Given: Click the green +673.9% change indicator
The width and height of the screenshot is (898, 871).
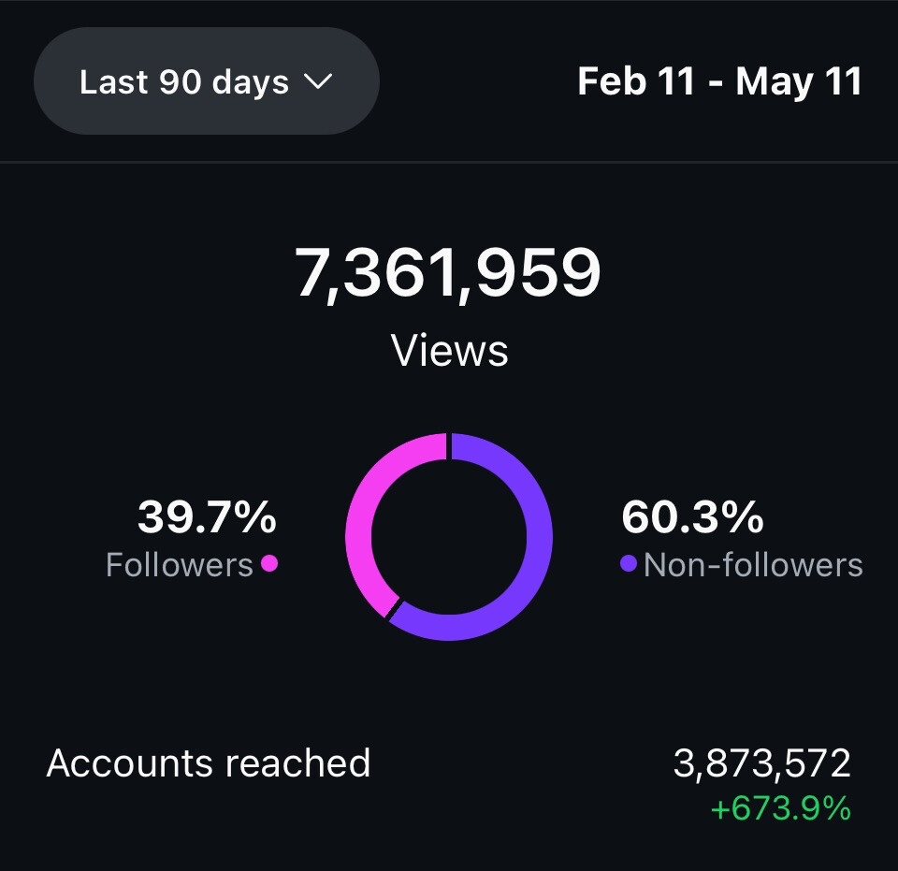Looking at the screenshot, I should coord(780,808).
